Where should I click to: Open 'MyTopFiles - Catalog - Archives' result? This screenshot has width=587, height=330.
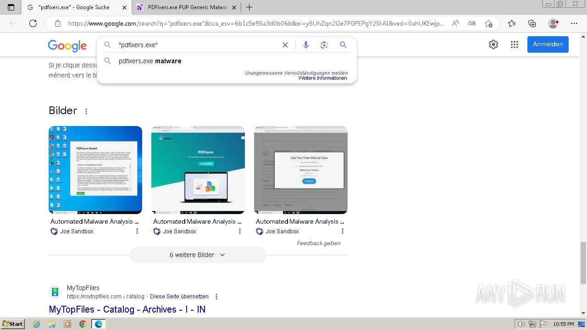[127, 309]
